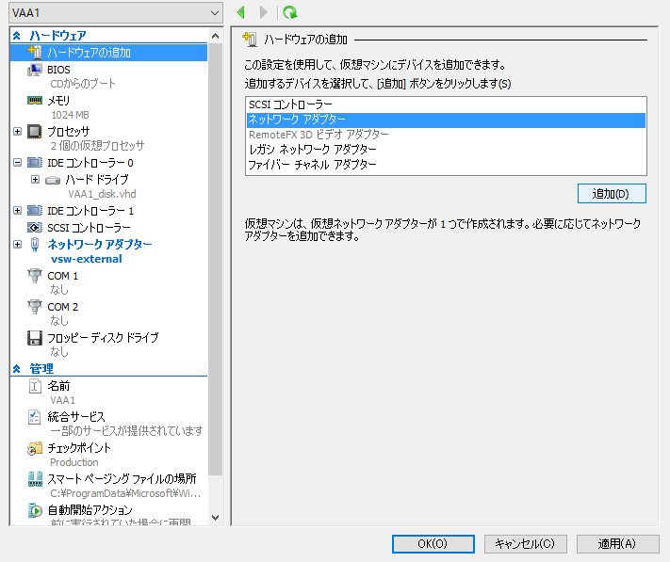This screenshot has height=562, width=670.
Task: Click the tree's vertical scrollbar thumb
Action: pyautogui.click(x=216, y=259)
